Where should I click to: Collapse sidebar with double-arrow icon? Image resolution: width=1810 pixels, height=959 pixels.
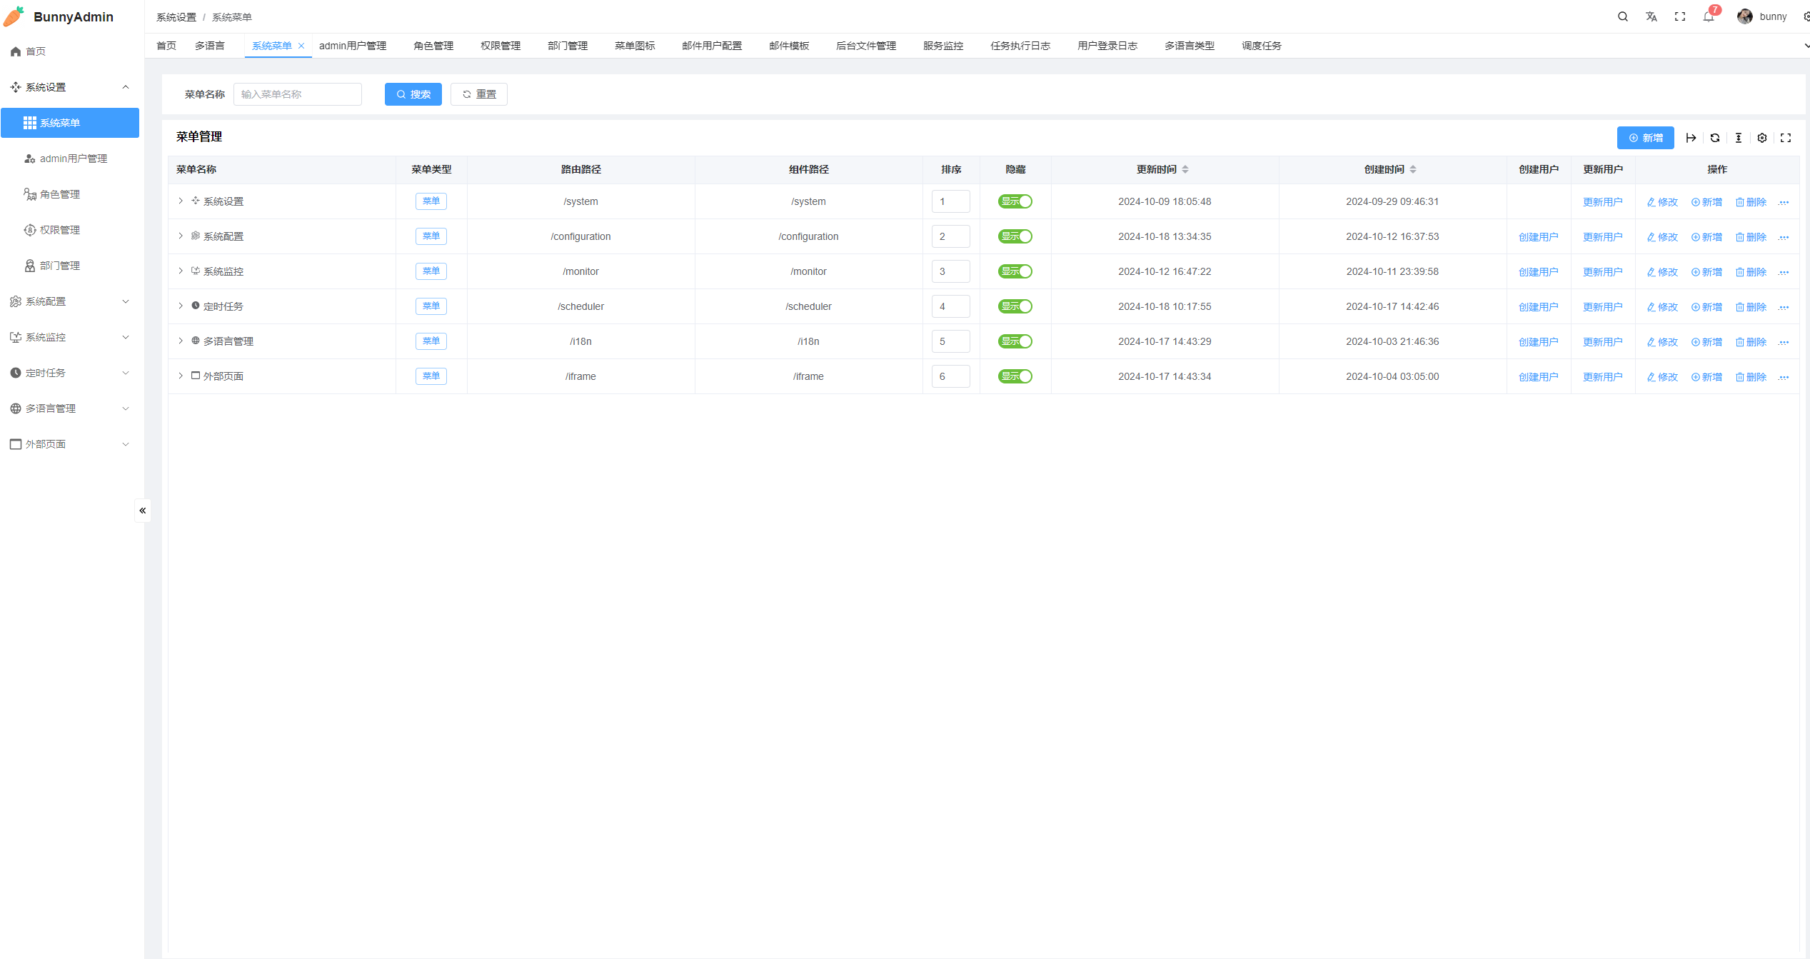tap(143, 511)
